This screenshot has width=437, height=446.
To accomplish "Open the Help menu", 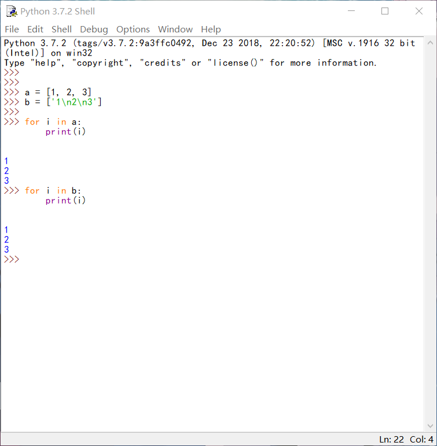I will (211, 30).
